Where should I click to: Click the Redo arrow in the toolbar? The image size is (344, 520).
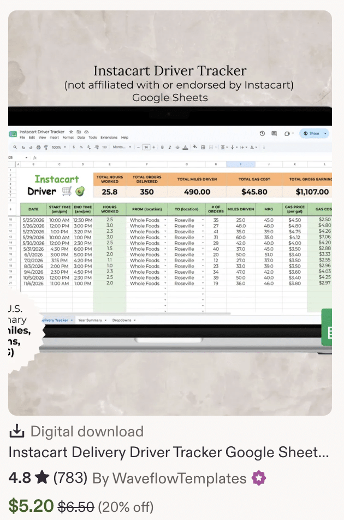tap(31, 147)
